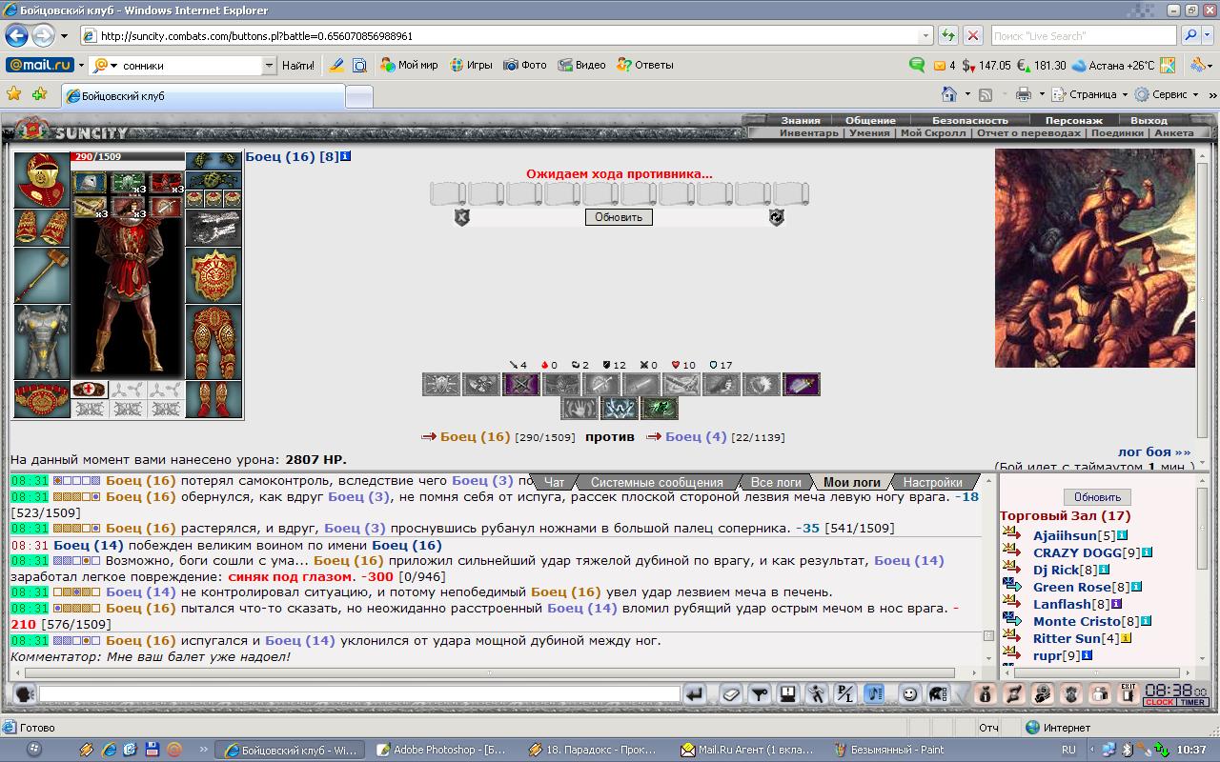Image resolution: width=1220 pixels, height=762 pixels.
Task: Open the Персонаж menu
Action: click(1073, 121)
